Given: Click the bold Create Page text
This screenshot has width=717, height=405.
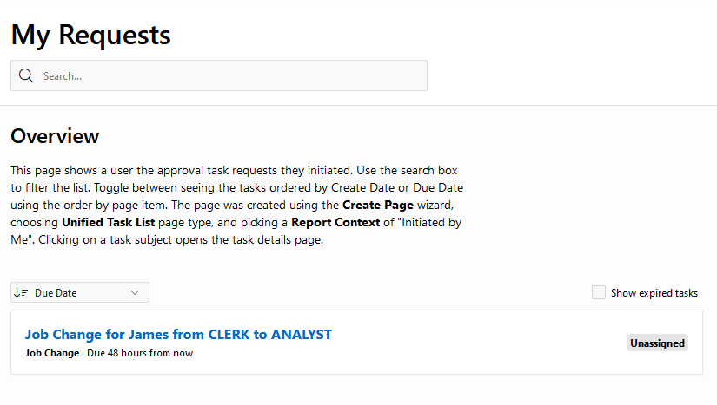Looking at the screenshot, I should (x=378, y=206).
